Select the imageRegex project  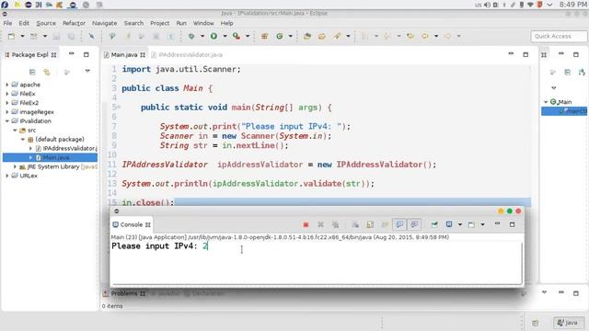point(37,112)
